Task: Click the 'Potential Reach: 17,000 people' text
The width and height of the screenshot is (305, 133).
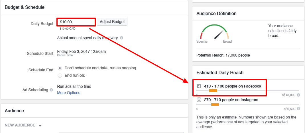Action: pyautogui.click(x=223, y=55)
